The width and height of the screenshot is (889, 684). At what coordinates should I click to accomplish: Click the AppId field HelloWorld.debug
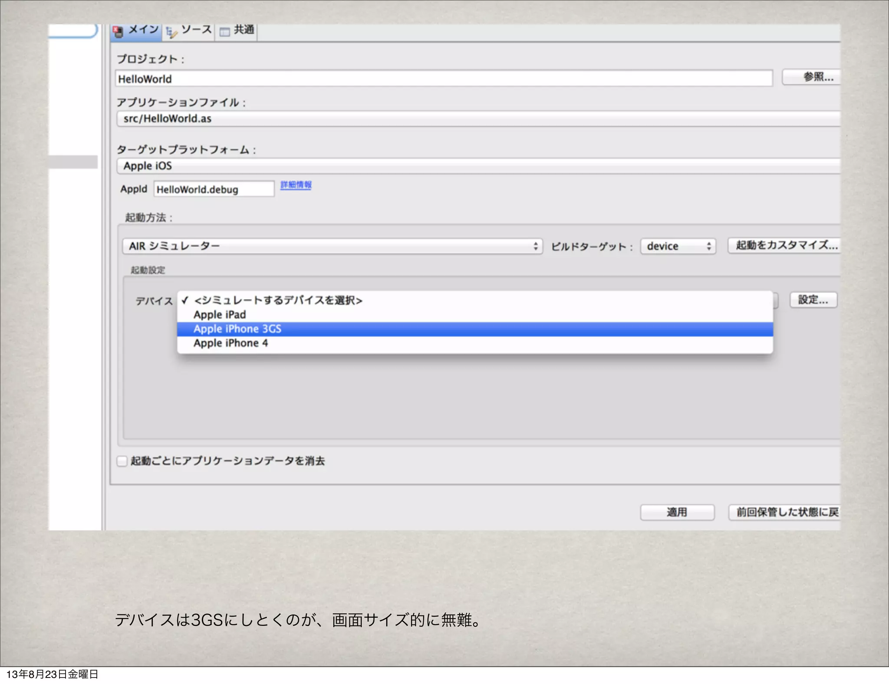[214, 189]
